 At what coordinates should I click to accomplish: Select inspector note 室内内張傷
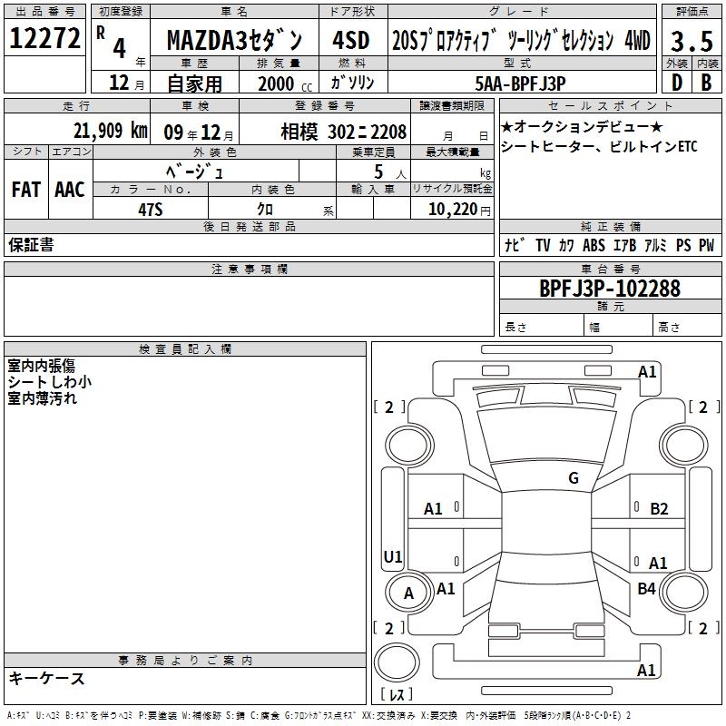pos(41,366)
